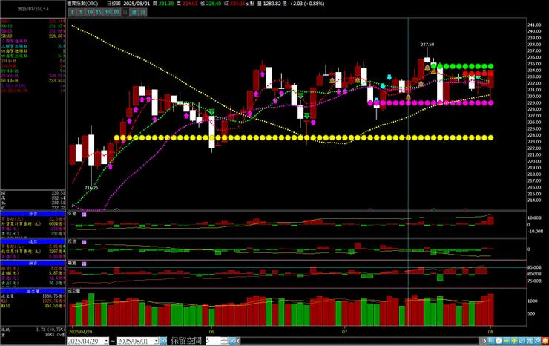Click the green dotted horizontal level line
Image resolution: width=549 pixels, height=346 pixels.
point(462,66)
